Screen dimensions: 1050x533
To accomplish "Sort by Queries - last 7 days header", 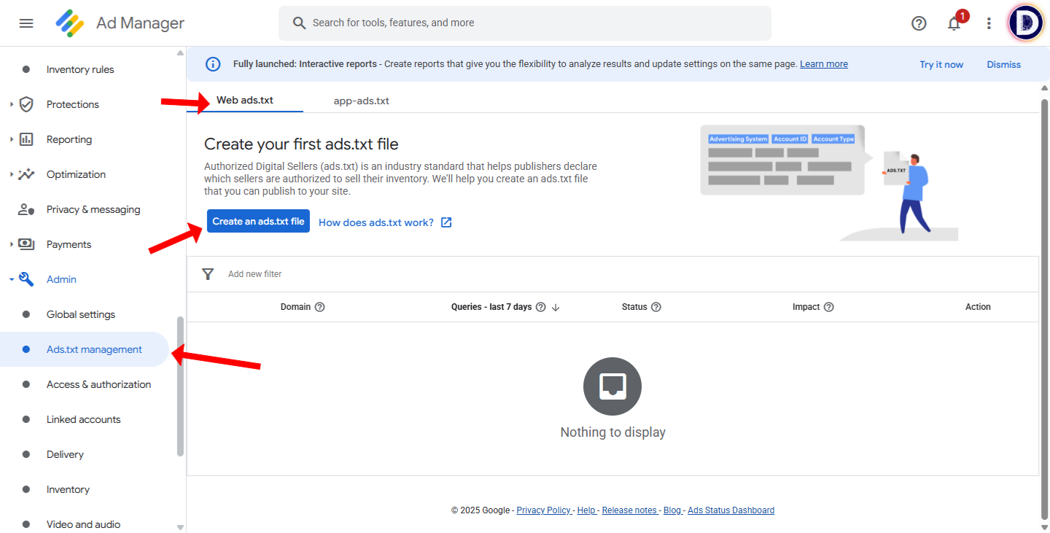I will coord(491,307).
